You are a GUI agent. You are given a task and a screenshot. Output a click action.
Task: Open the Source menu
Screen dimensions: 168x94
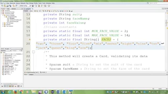pos(18,3)
